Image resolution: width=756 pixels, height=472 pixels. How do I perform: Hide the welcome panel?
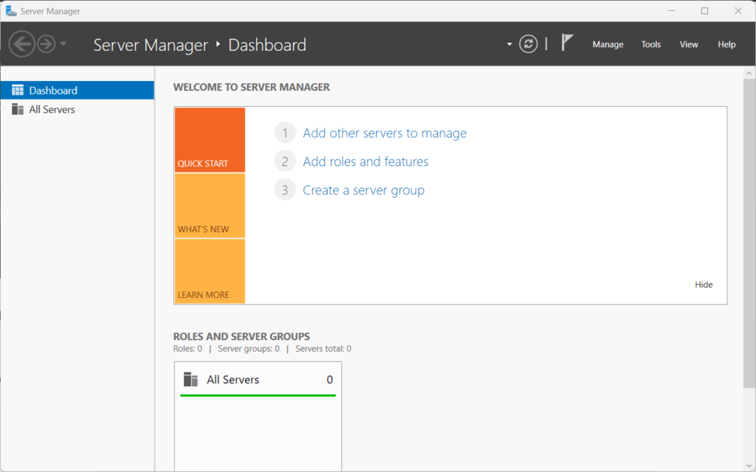click(704, 285)
